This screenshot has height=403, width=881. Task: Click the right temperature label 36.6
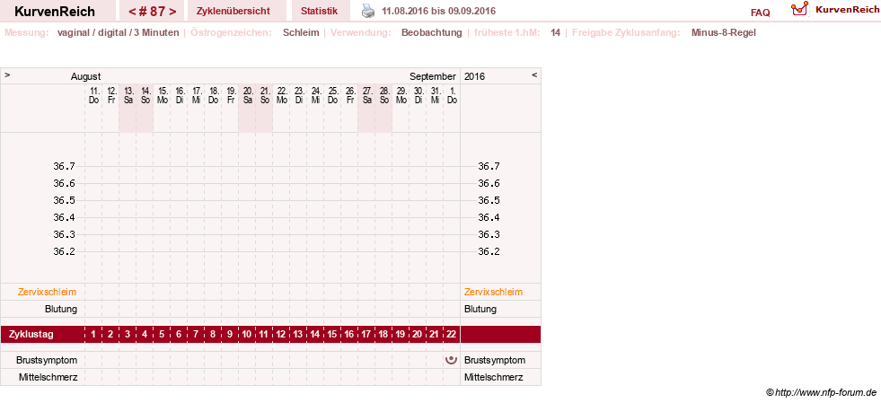(489, 183)
